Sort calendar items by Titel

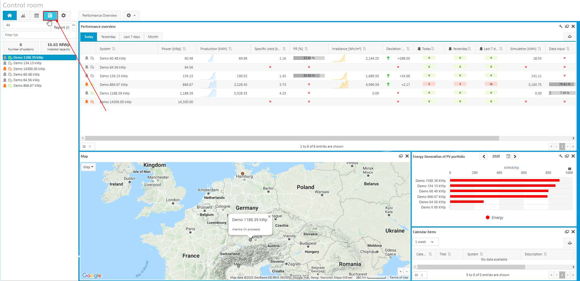(x=450, y=254)
